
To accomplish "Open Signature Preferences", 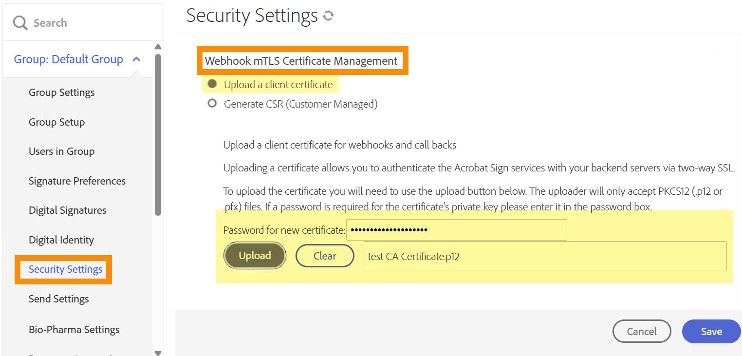I will 77,181.
